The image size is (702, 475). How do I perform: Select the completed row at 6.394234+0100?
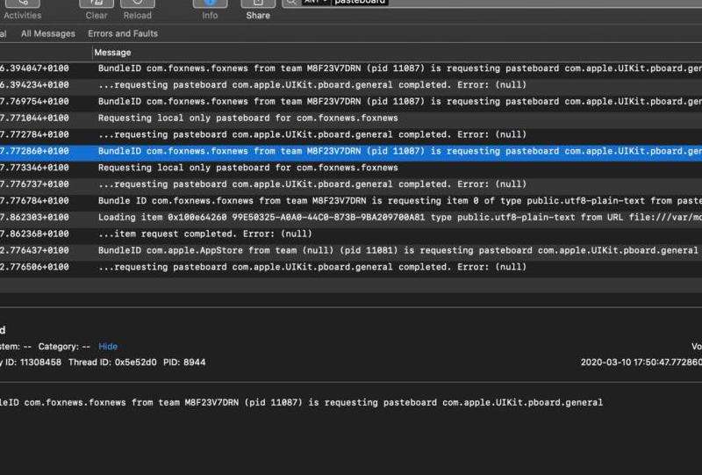[351, 85]
